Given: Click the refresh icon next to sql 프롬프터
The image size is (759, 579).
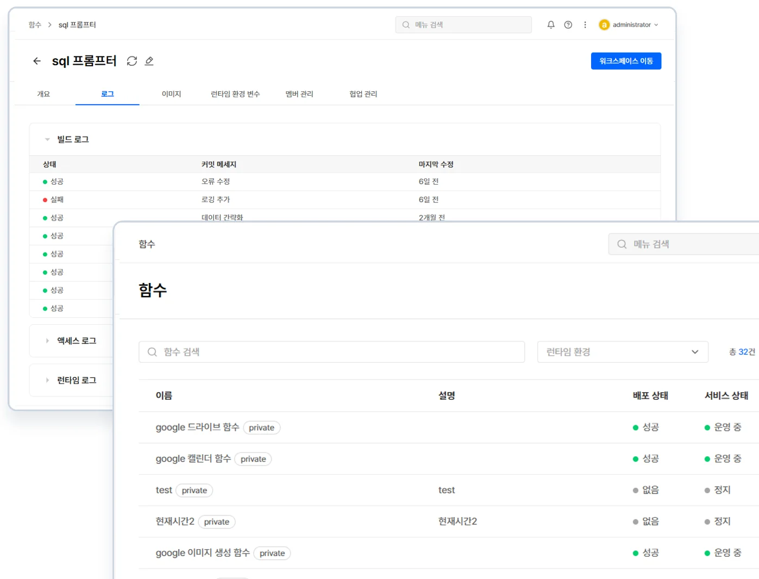Looking at the screenshot, I should 132,61.
